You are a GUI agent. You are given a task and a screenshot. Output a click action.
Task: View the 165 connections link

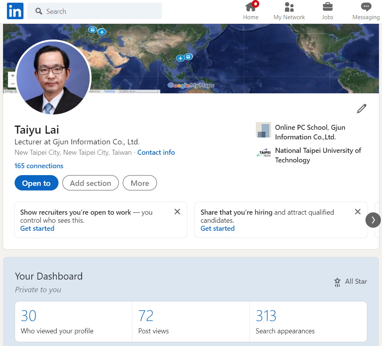click(x=39, y=166)
